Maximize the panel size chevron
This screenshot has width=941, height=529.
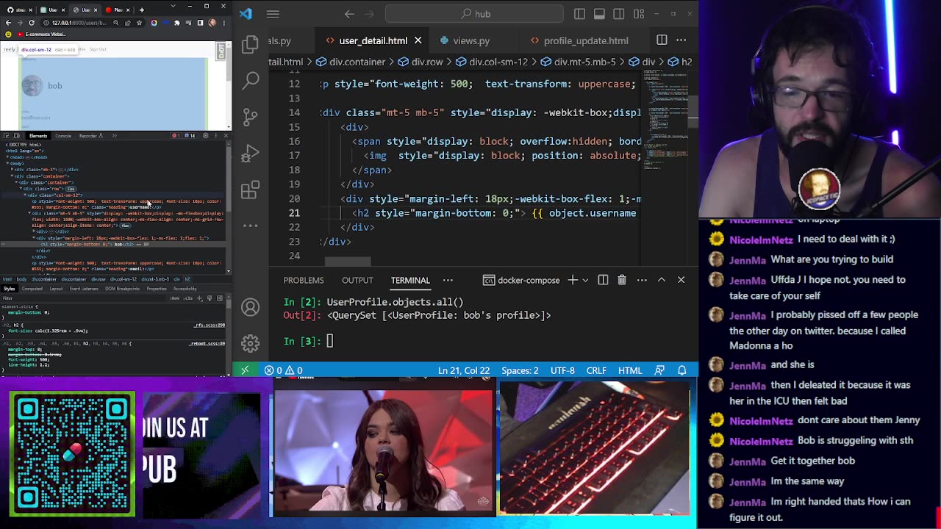point(662,280)
